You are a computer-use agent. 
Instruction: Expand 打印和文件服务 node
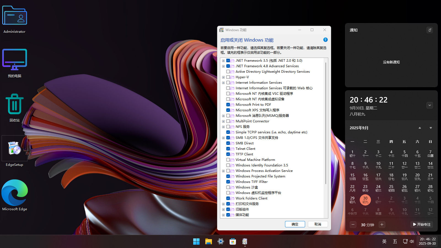[223, 204]
